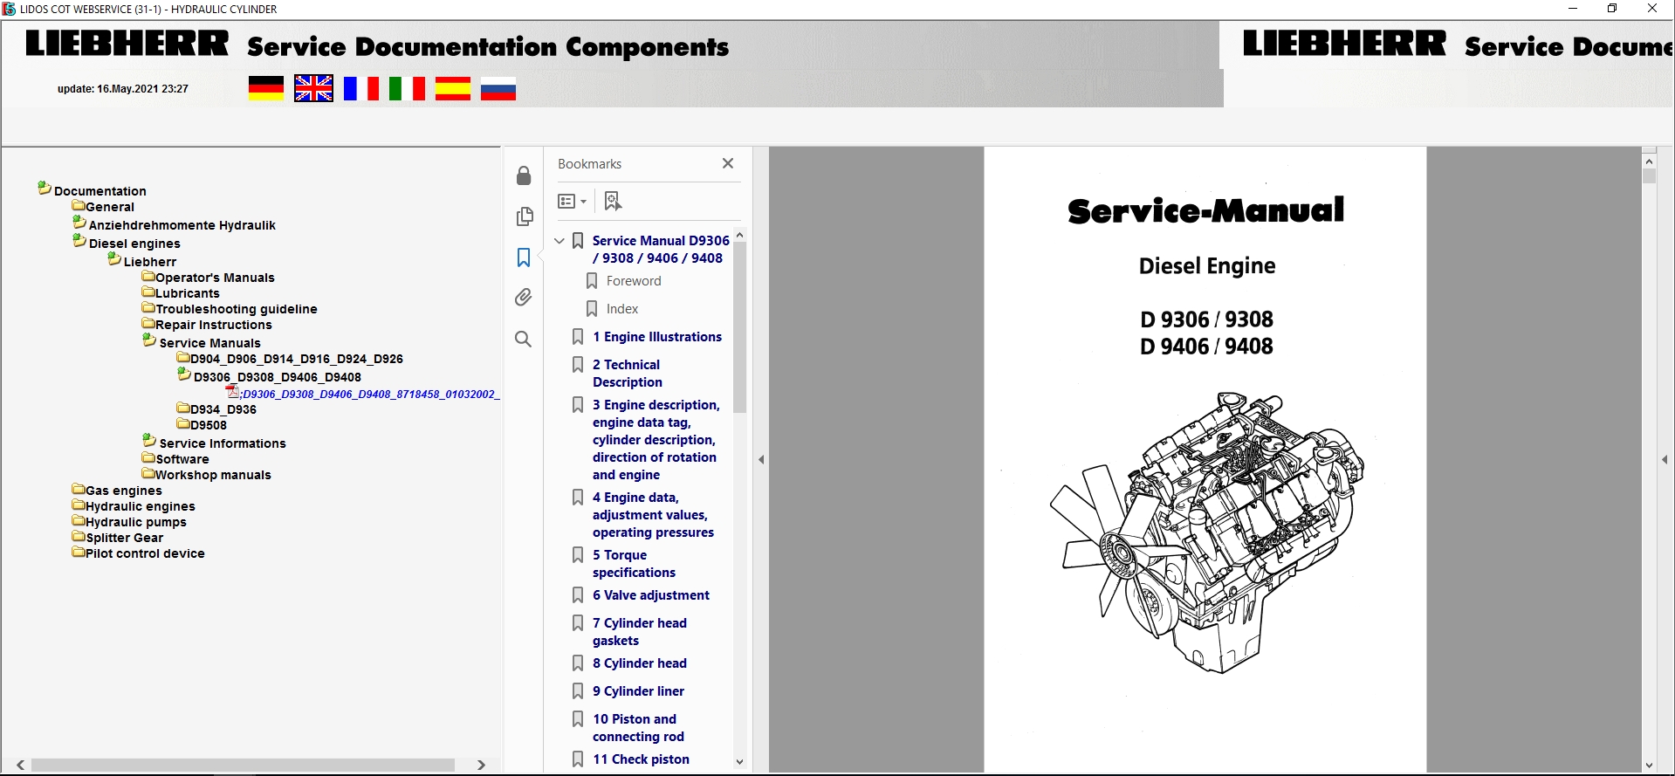The image size is (1675, 776).
Task: Expand the Software folder
Action: pyautogui.click(x=148, y=458)
